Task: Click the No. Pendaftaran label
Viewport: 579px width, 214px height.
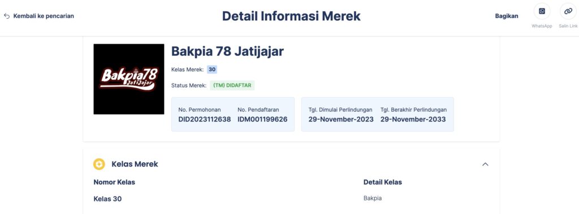Action: tap(258, 110)
